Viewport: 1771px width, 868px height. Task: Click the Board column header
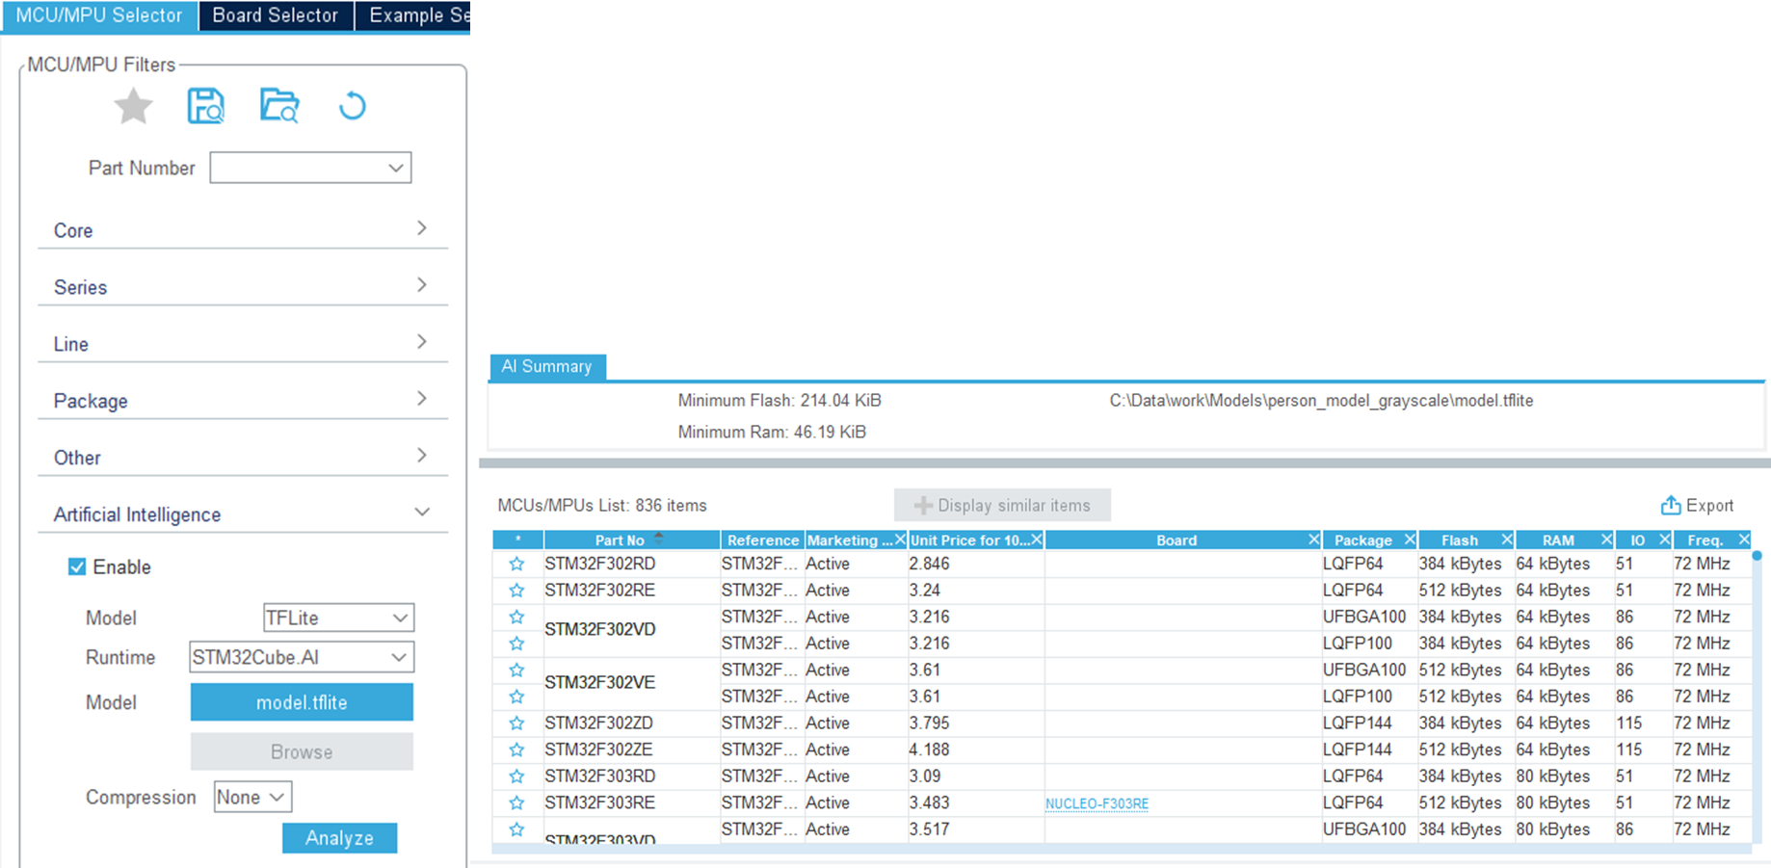(x=1176, y=539)
